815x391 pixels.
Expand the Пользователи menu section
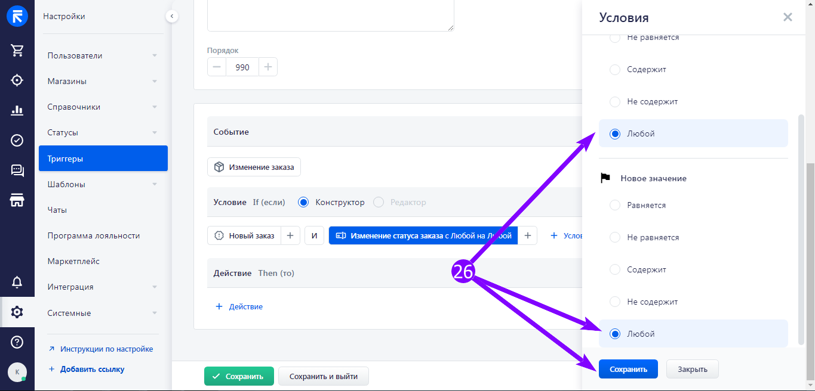103,55
